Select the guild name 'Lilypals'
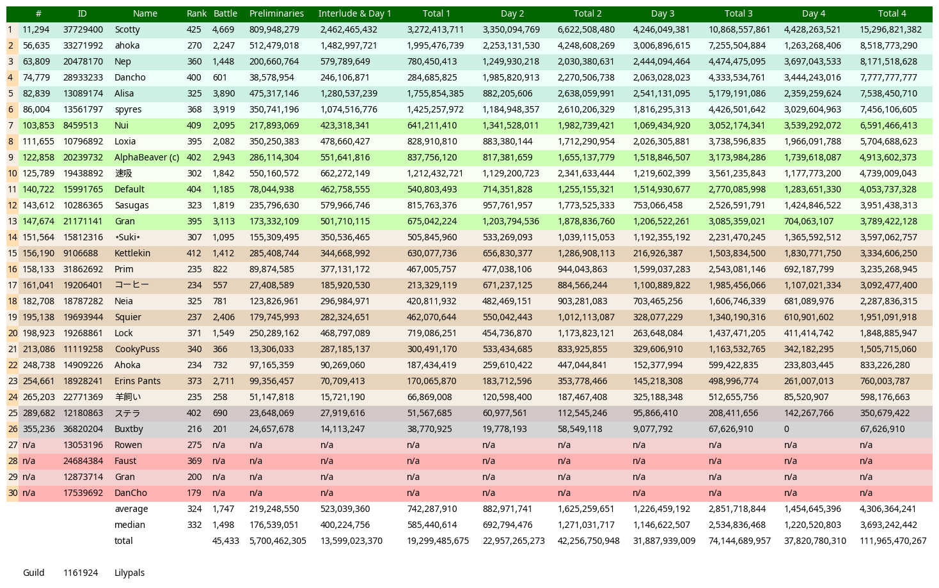Viewport: 939px width, 588px height. point(129,573)
